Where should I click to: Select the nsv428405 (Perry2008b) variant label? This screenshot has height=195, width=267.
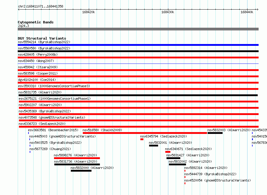(38, 55)
